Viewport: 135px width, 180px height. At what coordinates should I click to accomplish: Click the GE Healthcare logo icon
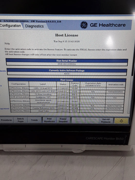[84, 25]
